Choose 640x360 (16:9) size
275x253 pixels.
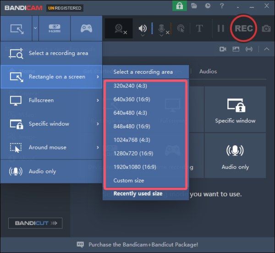(x=146, y=99)
